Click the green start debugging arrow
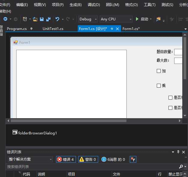The height and width of the screenshot is (177, 188). click(x=137, y=19)
